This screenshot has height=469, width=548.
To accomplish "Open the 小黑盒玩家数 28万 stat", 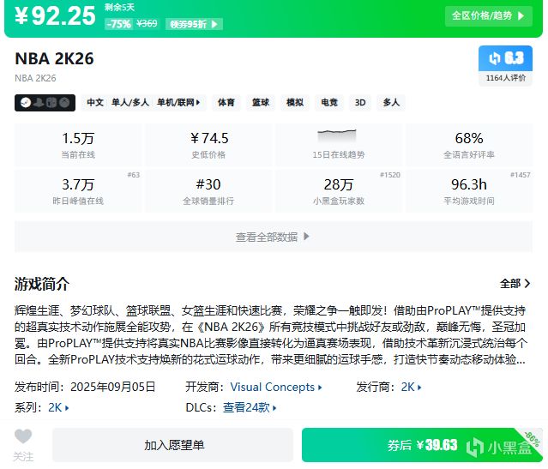I will click(x=339, y=191).
